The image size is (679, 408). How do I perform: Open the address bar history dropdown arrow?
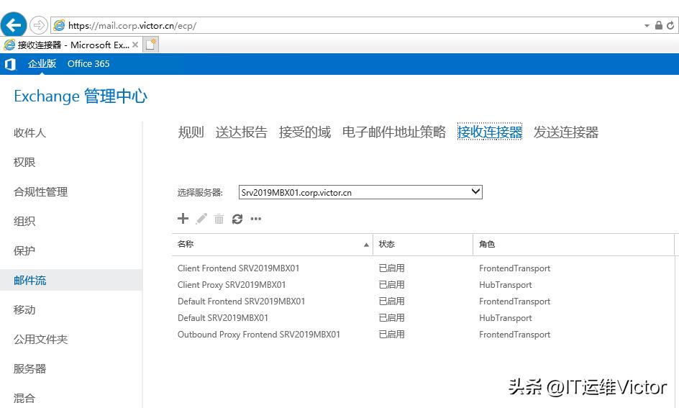tap(647, 26)
